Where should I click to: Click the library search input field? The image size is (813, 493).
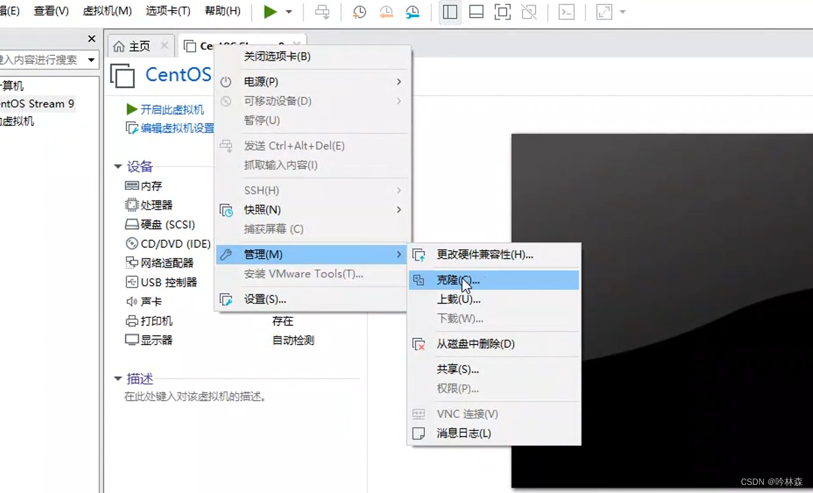click(41, 60)
